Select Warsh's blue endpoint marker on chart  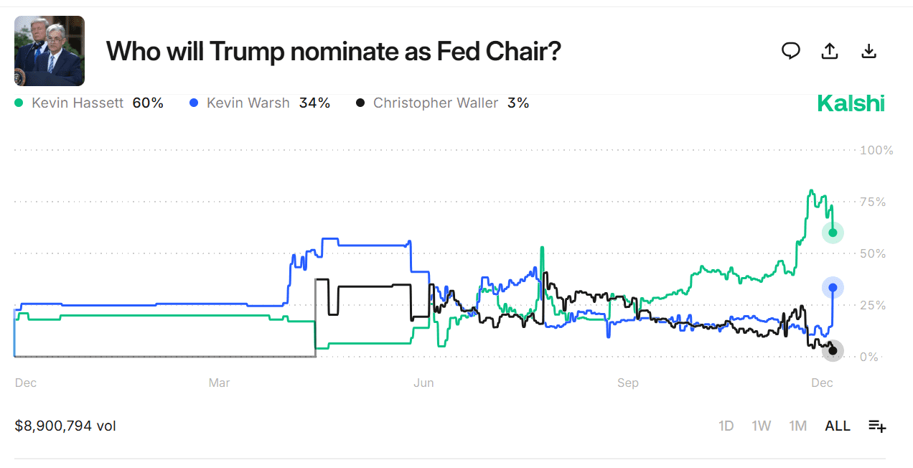tap(833, 288)
